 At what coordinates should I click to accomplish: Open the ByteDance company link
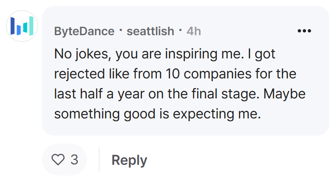pyautogui.click(x=84, y=31)
